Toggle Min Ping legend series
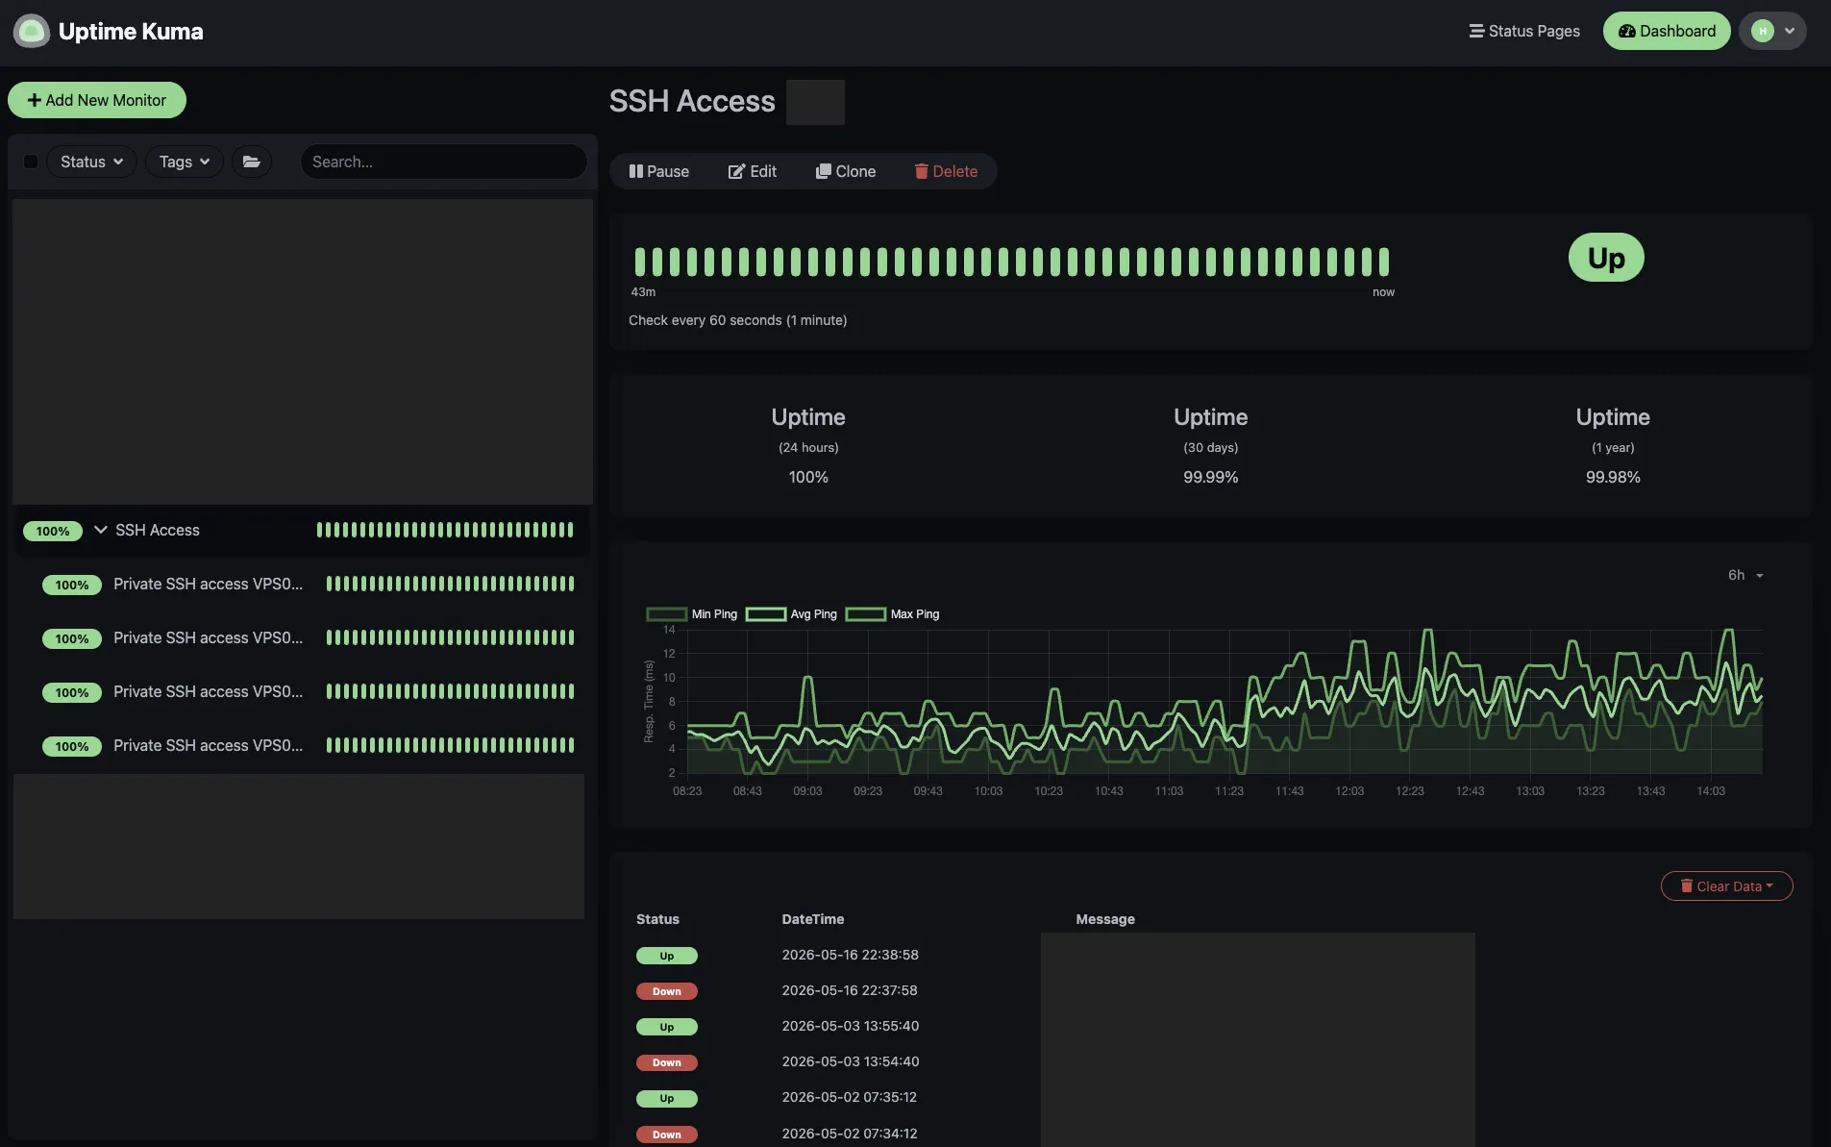The width and height of the screenshot is (1831, 1147). point(692,614)
